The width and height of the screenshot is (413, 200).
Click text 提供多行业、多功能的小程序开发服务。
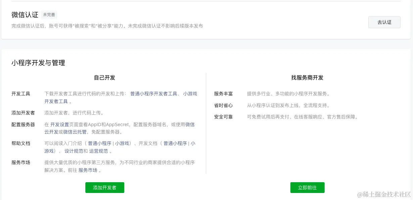click(x=289, y=94)
